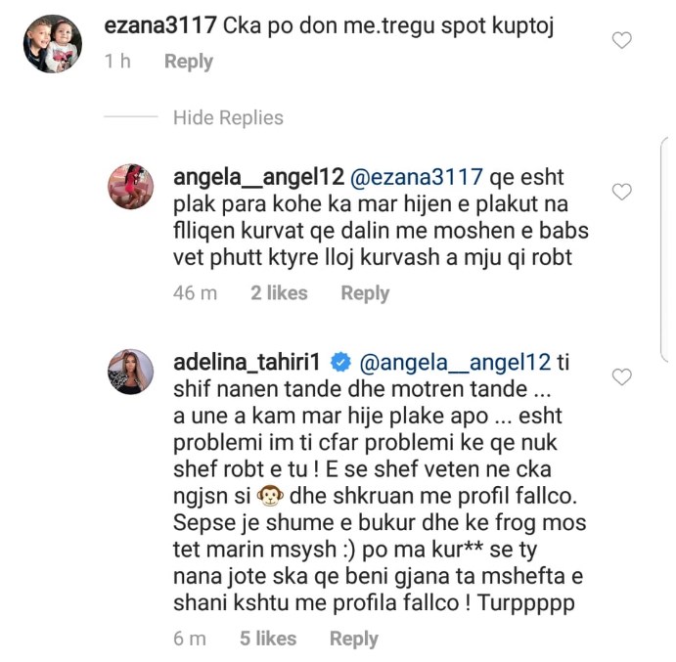The height and width of the screenshot is (662, 676).
Task: Go to angela__angel12's profile via username
Action: [x=256, y=177]
